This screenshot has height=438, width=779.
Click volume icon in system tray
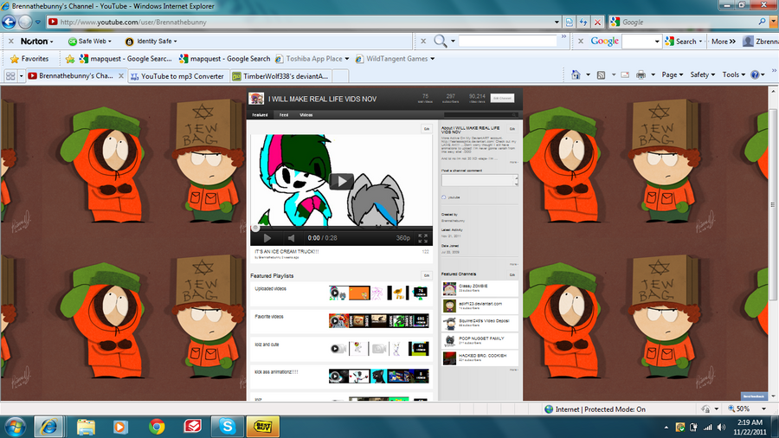[x=721, y=427]
